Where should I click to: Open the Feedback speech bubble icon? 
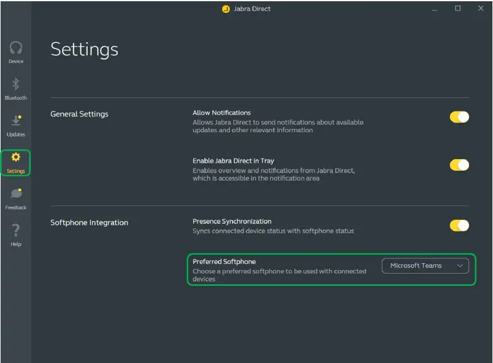coord(16,195)
